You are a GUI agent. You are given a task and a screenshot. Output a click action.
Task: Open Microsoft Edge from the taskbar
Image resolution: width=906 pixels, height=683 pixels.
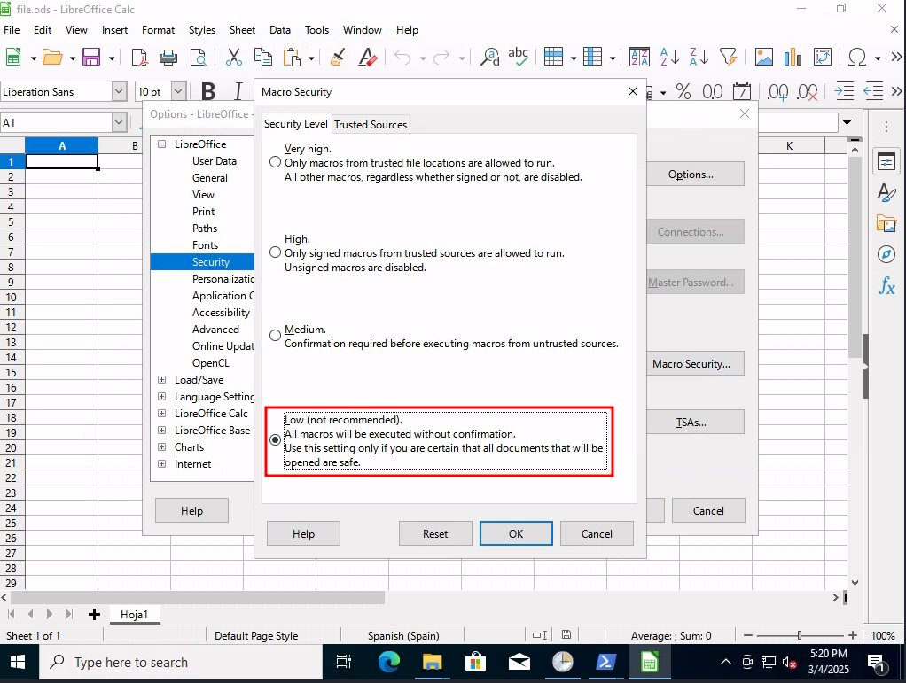[x=389, y=662]
